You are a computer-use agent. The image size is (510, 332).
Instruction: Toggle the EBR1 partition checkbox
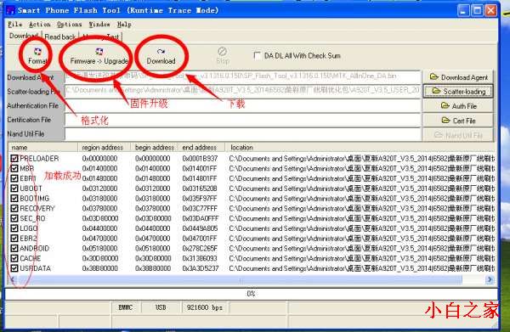click(x=14, y=178)
